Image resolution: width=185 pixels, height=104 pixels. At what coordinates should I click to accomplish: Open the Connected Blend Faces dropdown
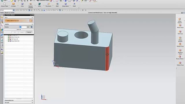60,10
